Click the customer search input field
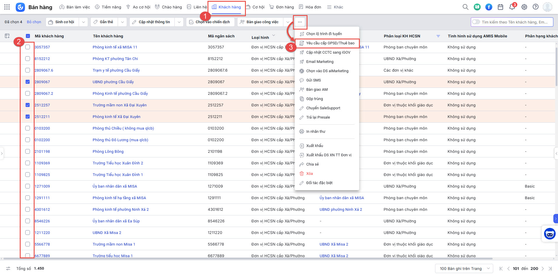558x276 pixels. [x=514, y=22]
